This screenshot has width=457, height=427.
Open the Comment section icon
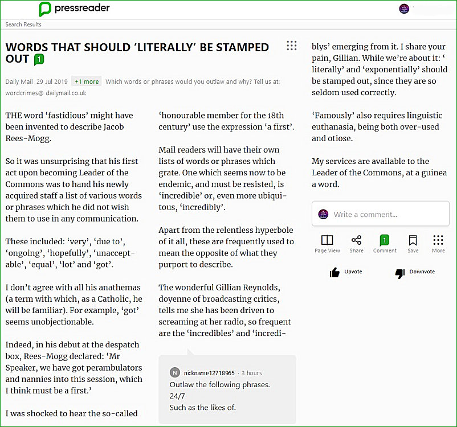[385, 243]
